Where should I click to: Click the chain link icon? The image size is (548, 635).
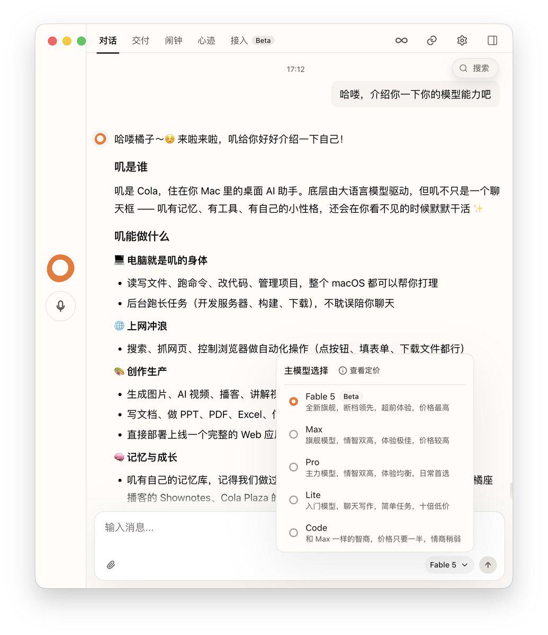pos(432,40)
